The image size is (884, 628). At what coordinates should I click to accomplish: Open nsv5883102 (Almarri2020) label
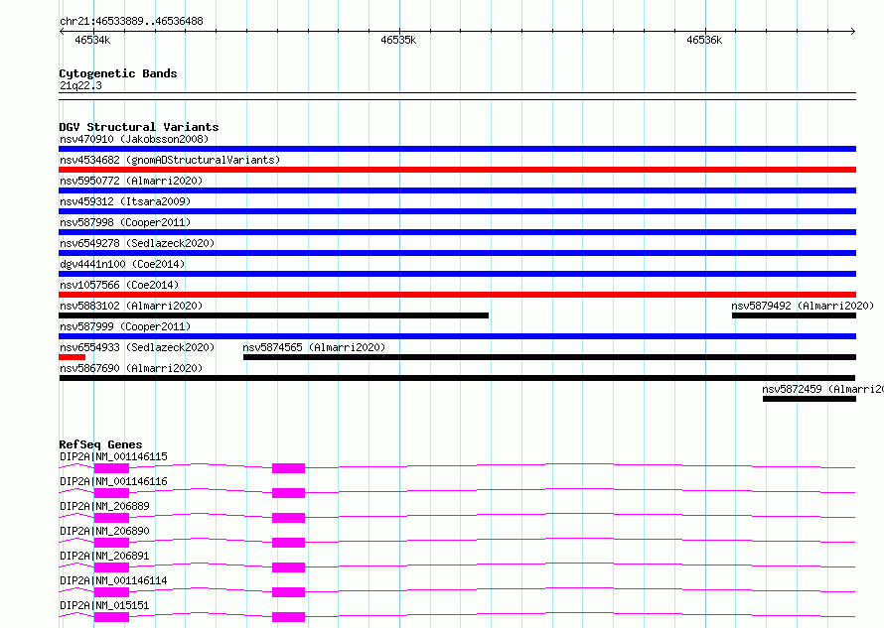(131, 306)
